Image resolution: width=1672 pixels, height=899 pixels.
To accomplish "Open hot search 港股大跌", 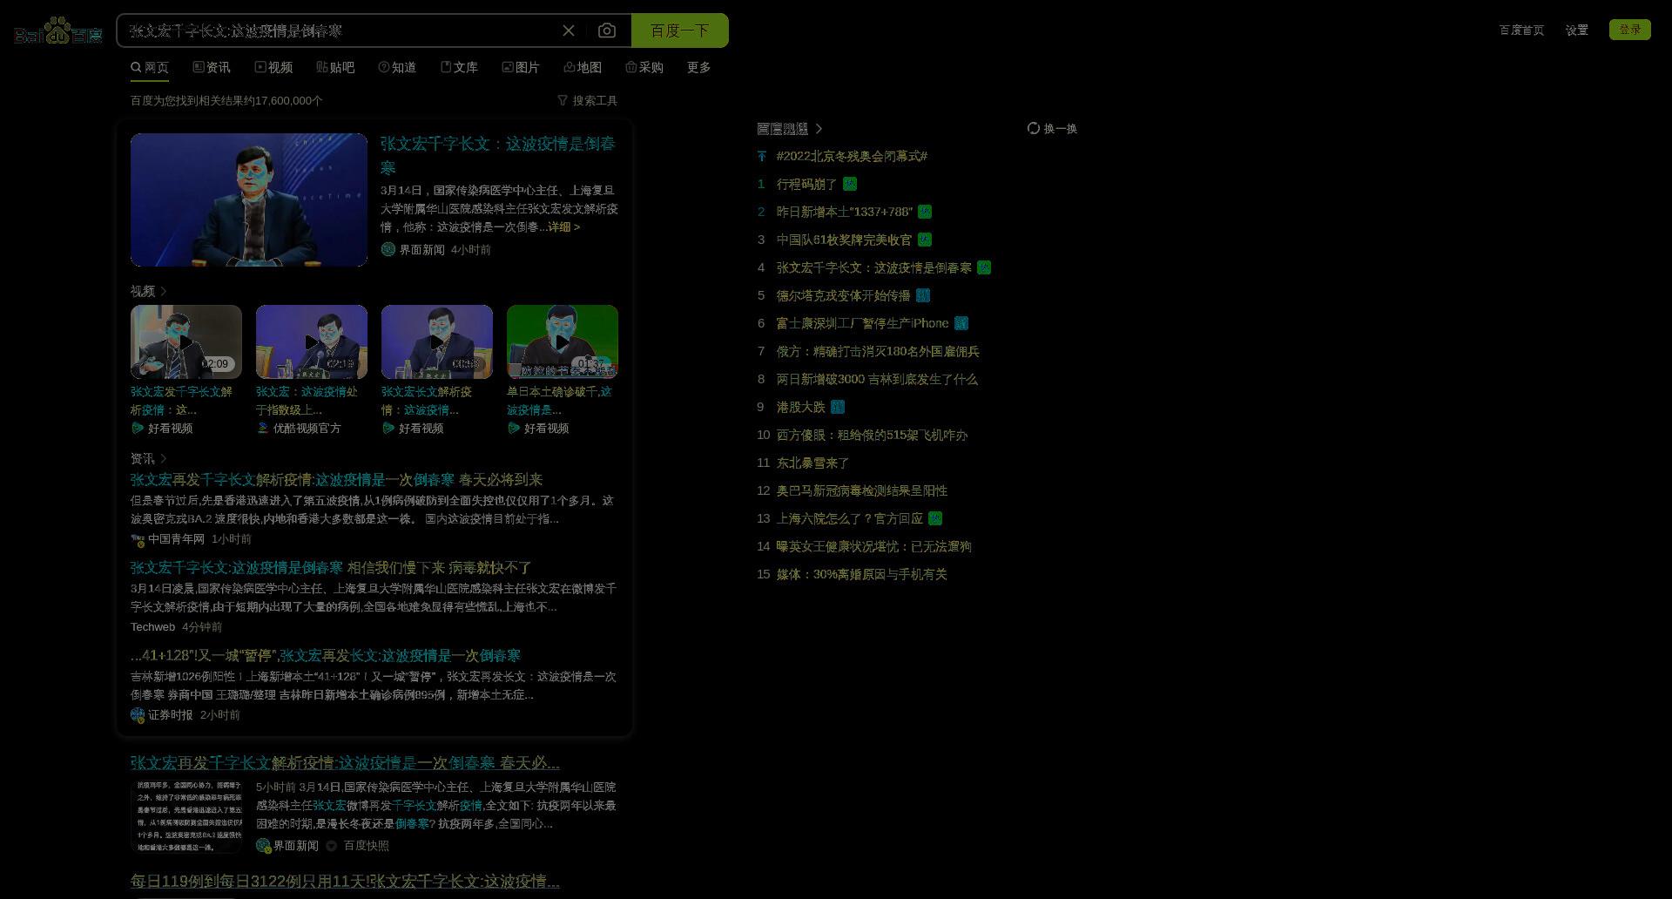I will pos(800,407).
